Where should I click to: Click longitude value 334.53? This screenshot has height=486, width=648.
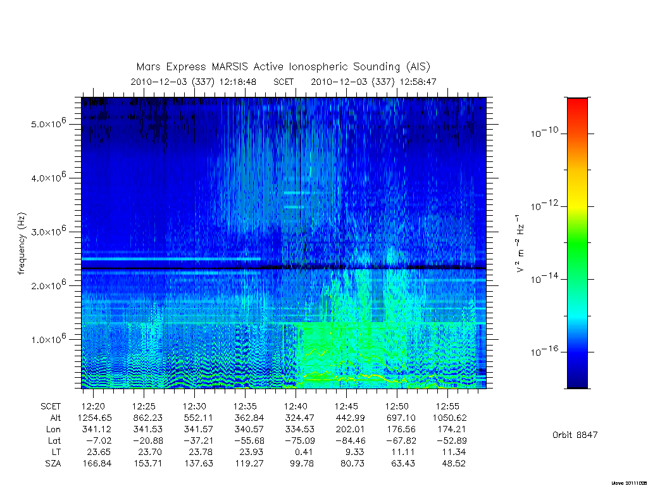[x=299, y=430]
